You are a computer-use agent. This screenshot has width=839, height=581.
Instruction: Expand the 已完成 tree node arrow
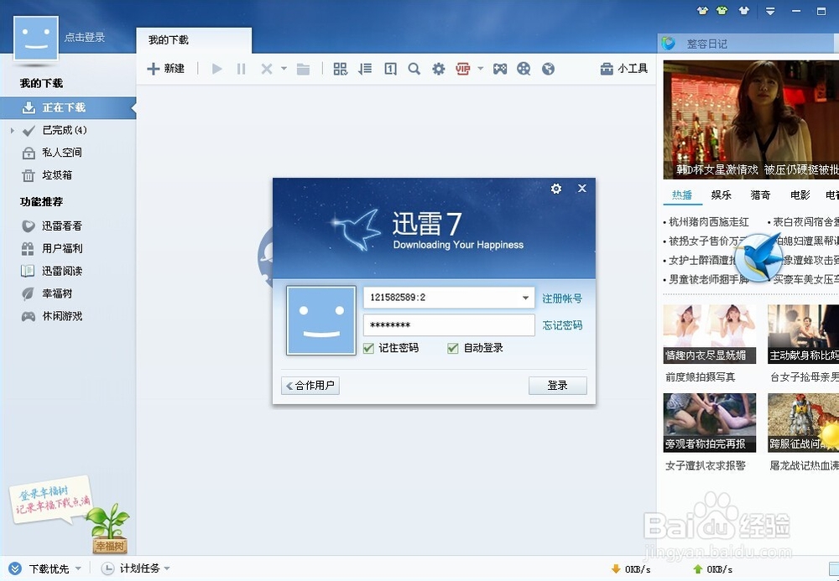click(13, 130)
